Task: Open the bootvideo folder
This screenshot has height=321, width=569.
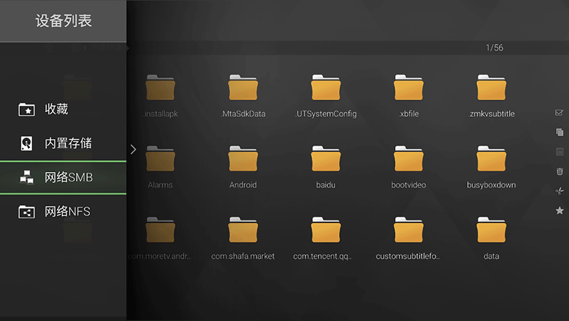Action: click(408, 167)
